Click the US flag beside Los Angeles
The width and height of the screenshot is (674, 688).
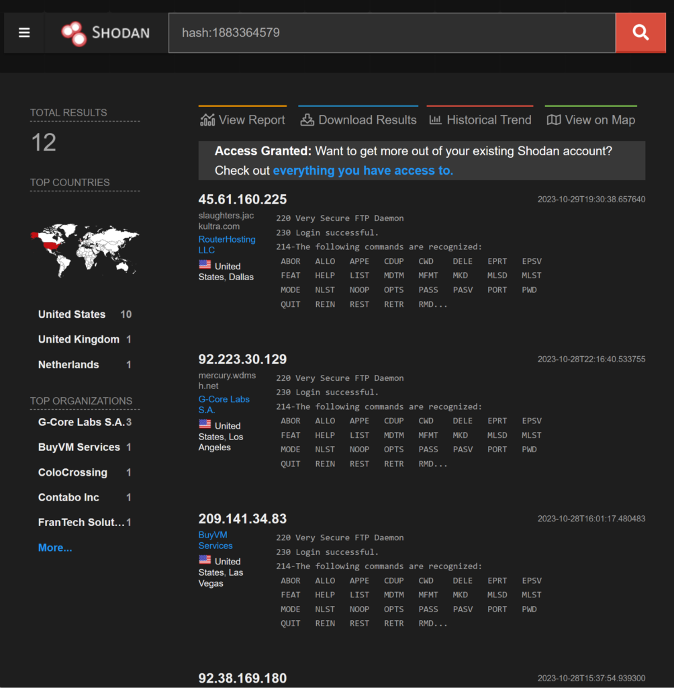(205, 424)
